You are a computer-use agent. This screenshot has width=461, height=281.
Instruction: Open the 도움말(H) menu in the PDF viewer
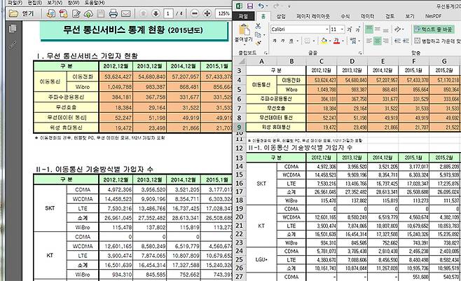pyautogui.click(x=95, y=3)
